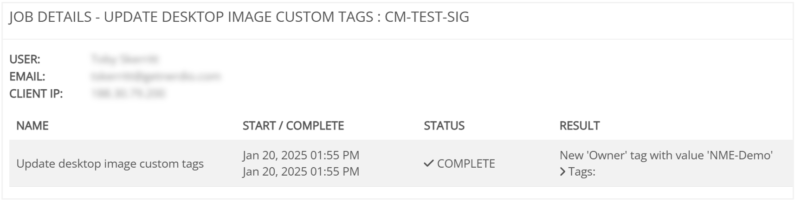Expand the Tags chevron in Result
Image resolution: width=795 pixels, height=202 pixels.
tap(562, 172)
